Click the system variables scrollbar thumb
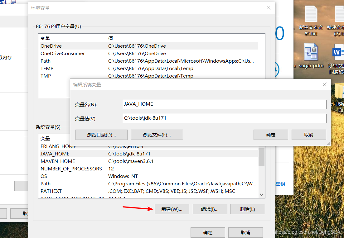344x238 pixels. click(x=262, y=157)
